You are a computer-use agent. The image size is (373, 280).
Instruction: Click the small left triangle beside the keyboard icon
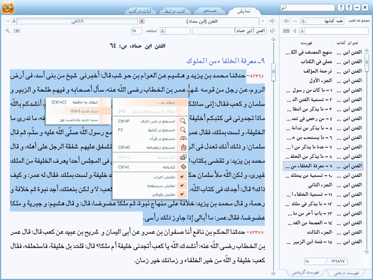point(295,31)
